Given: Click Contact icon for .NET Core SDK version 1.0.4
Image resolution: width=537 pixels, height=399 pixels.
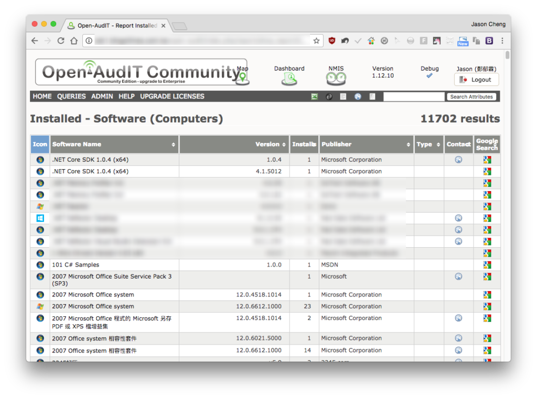Looking at the screenshot, I should (x=458, y=160).
